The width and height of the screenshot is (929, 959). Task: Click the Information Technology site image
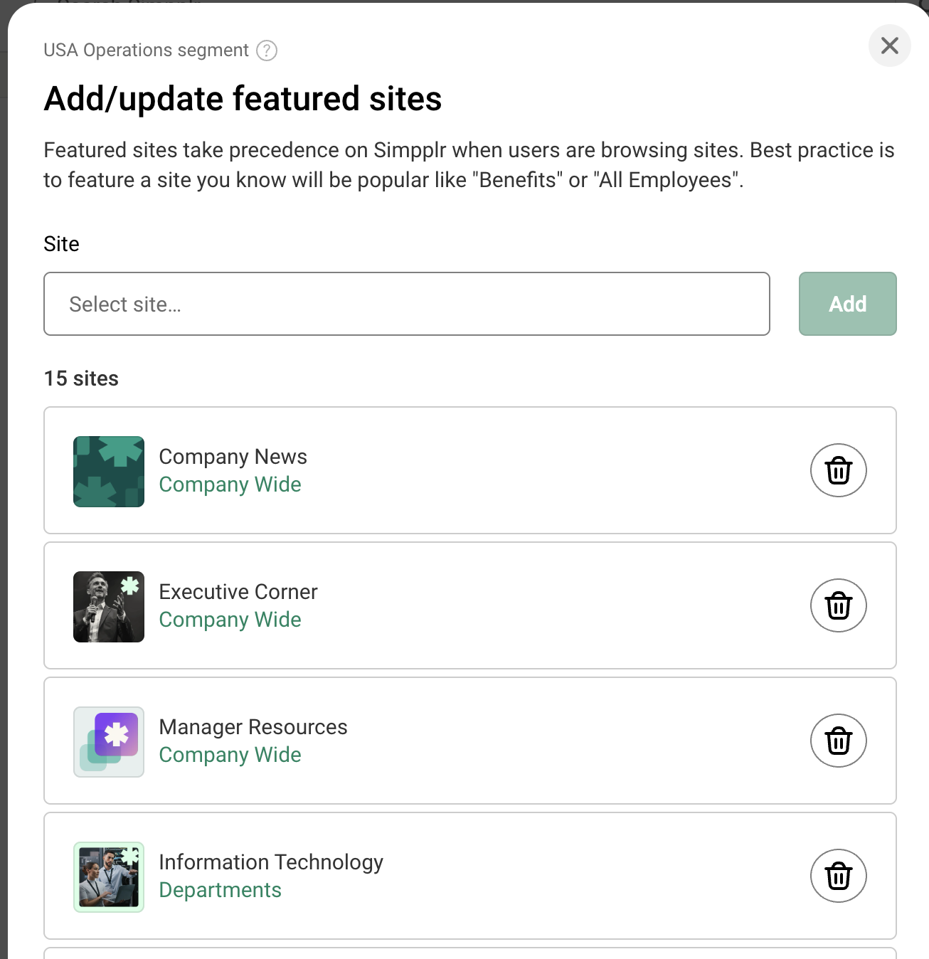[108, 876]
